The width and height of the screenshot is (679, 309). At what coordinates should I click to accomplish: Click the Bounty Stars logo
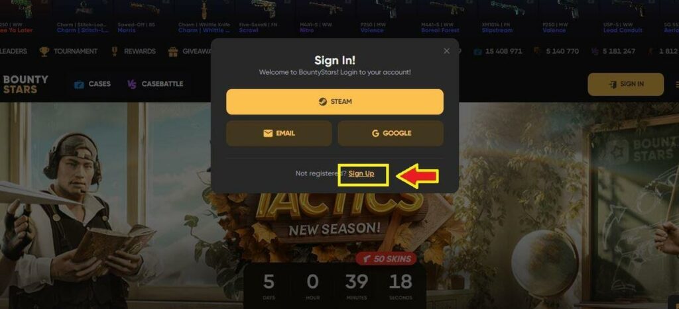[25, 84]
